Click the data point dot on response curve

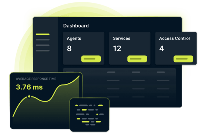tap(29, 97)
